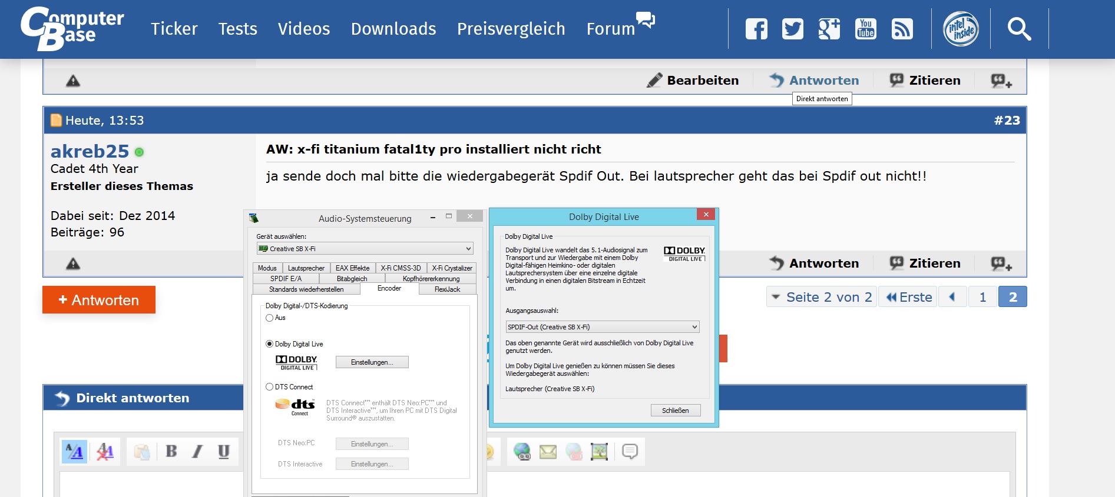Switch to the EAX Effekte tab

[x=353, y=268]
